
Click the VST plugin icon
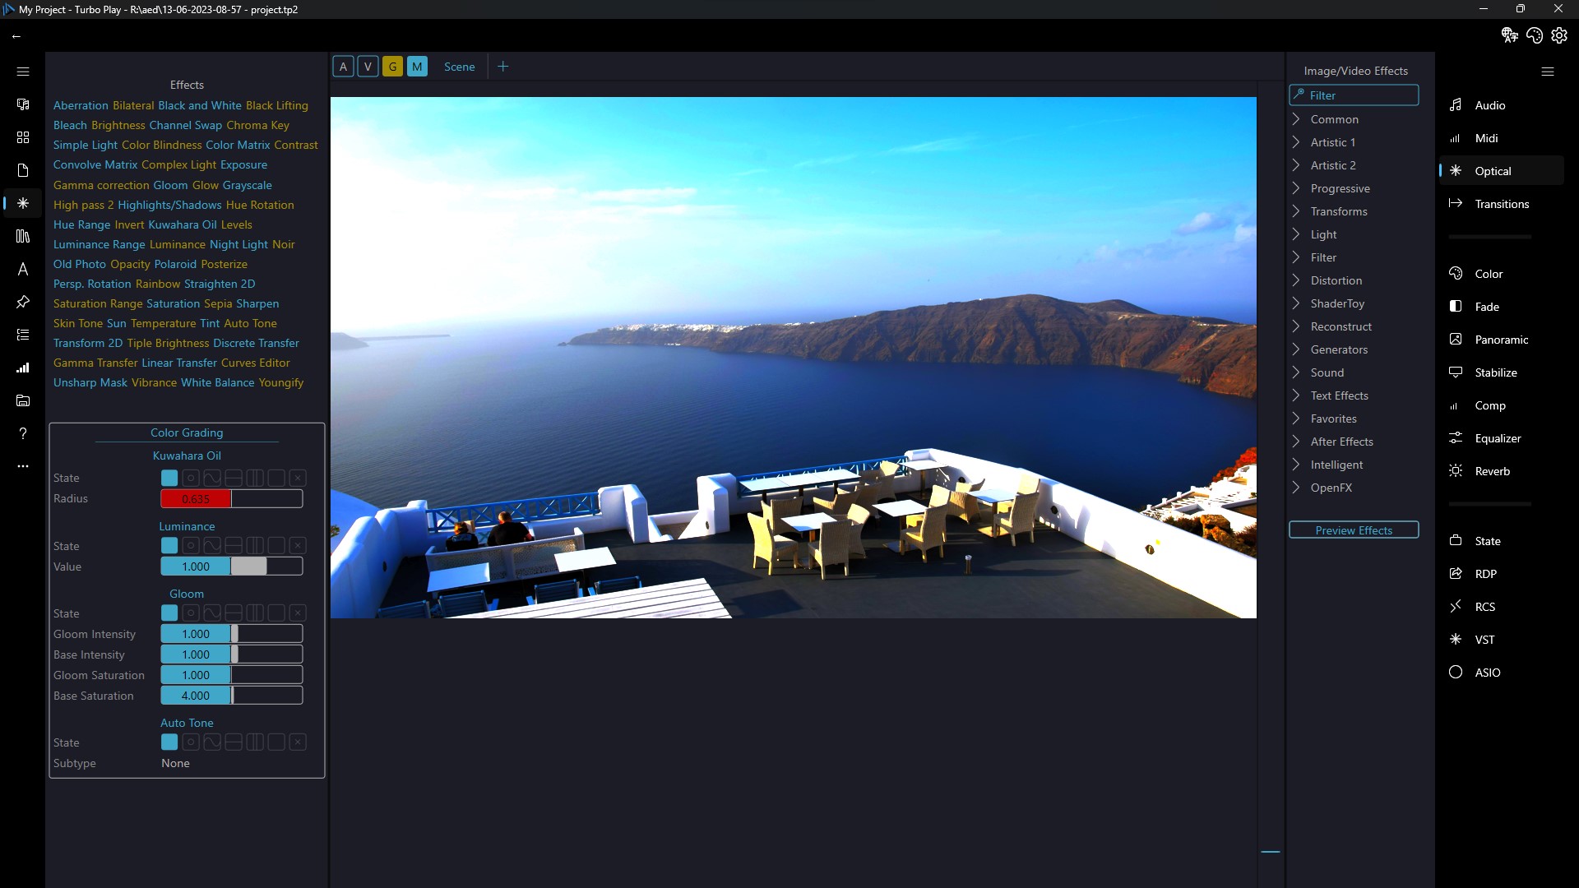point(1456,639)
